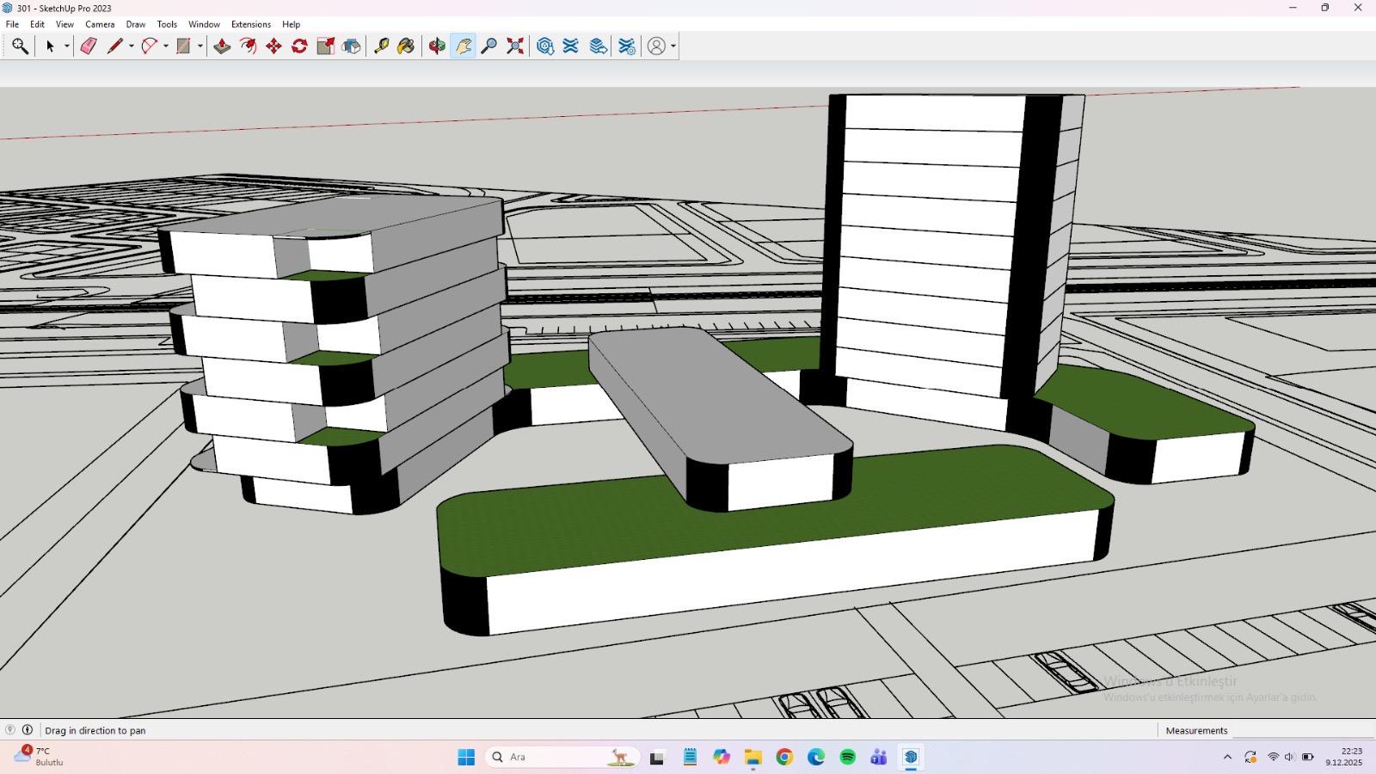
Task: Select the Rotate tool
Action: pos(299,46)
